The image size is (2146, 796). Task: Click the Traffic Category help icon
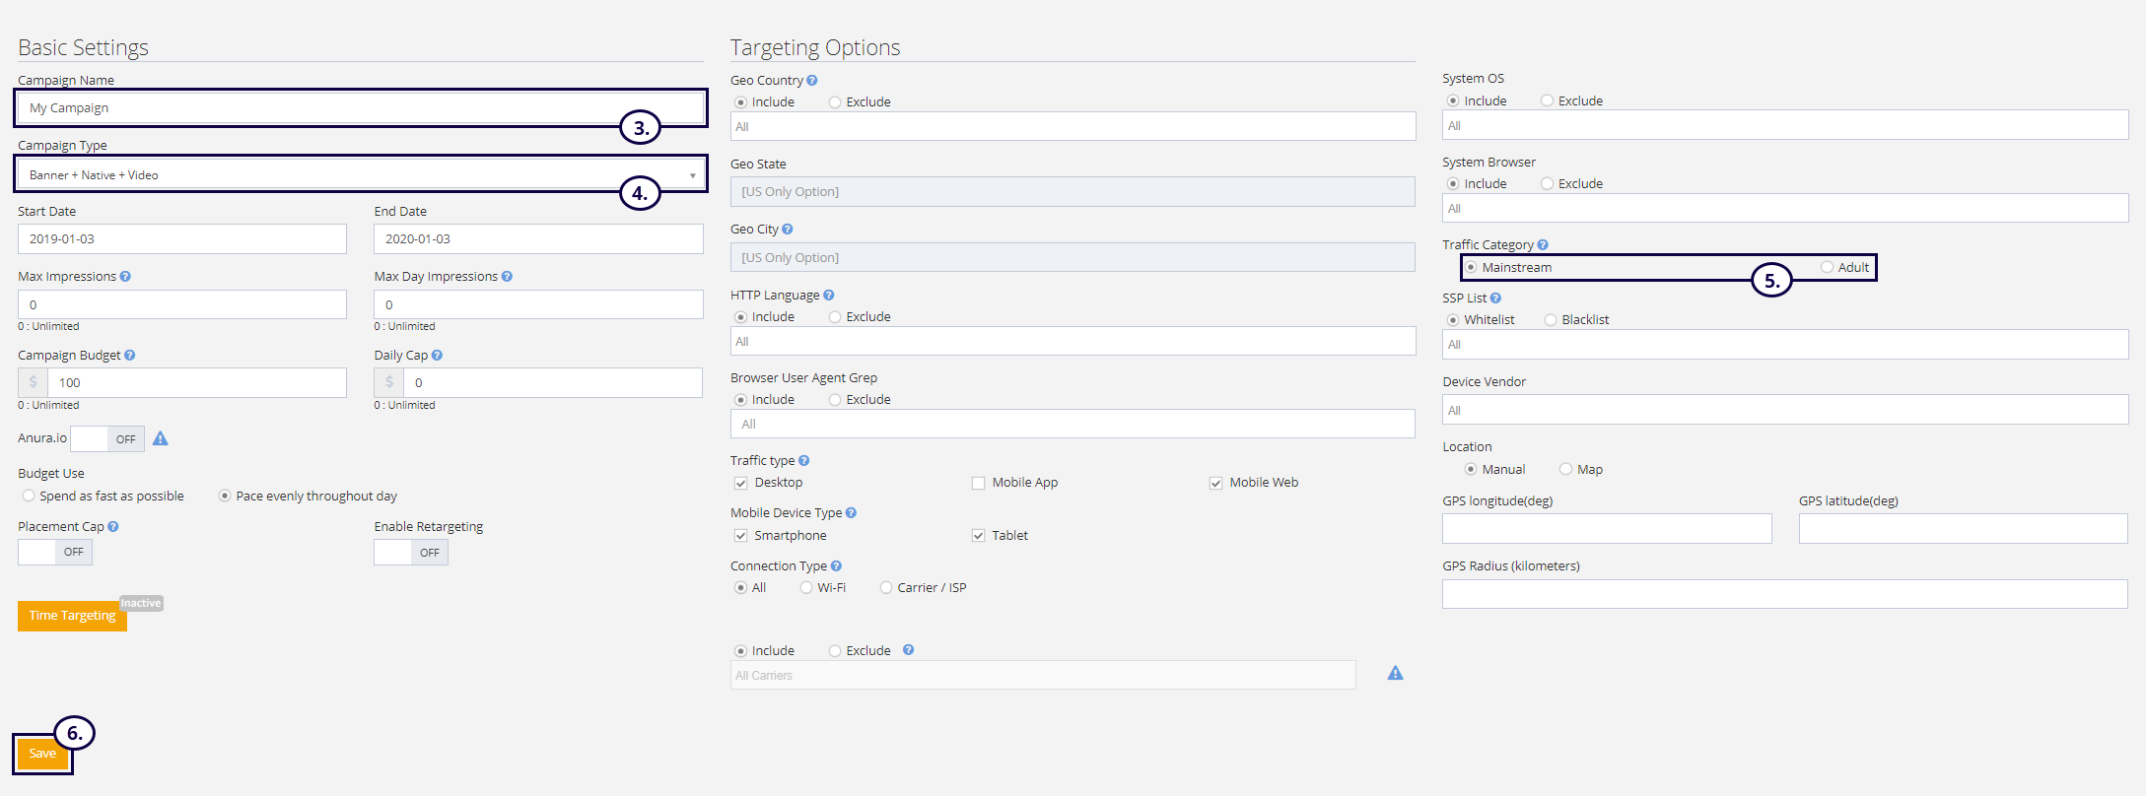[1543, 245]
